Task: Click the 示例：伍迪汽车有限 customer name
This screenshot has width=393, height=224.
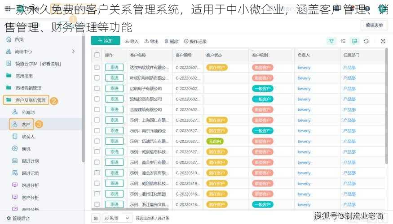Action: coord(149,141)
